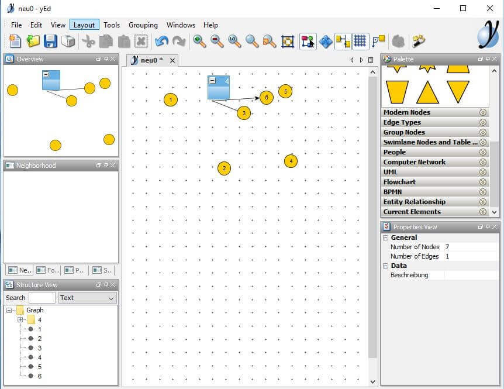Toggle the selection mode button
This screenshot has width=504, height=389.
[x=308, y=42]
